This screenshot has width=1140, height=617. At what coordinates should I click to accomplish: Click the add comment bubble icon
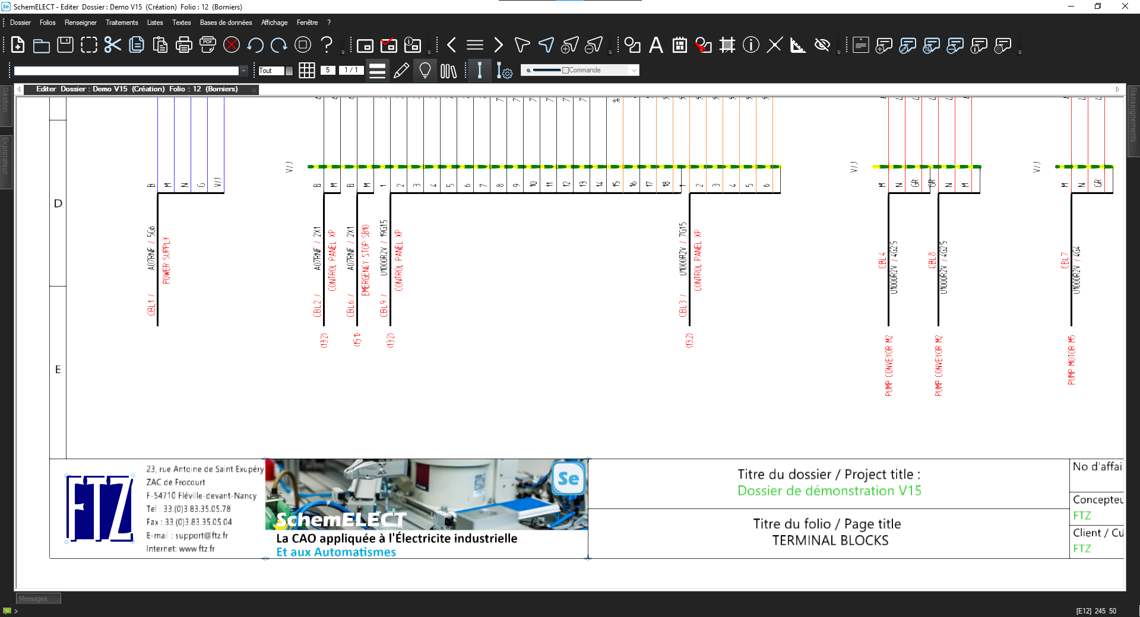(883, 45)
